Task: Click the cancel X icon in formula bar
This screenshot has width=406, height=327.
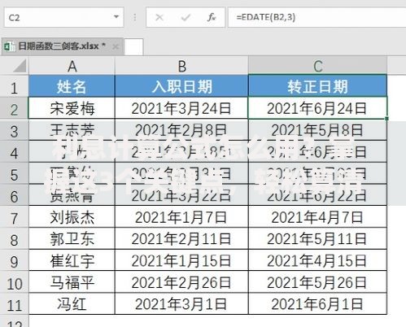Action: pos(159,18)
